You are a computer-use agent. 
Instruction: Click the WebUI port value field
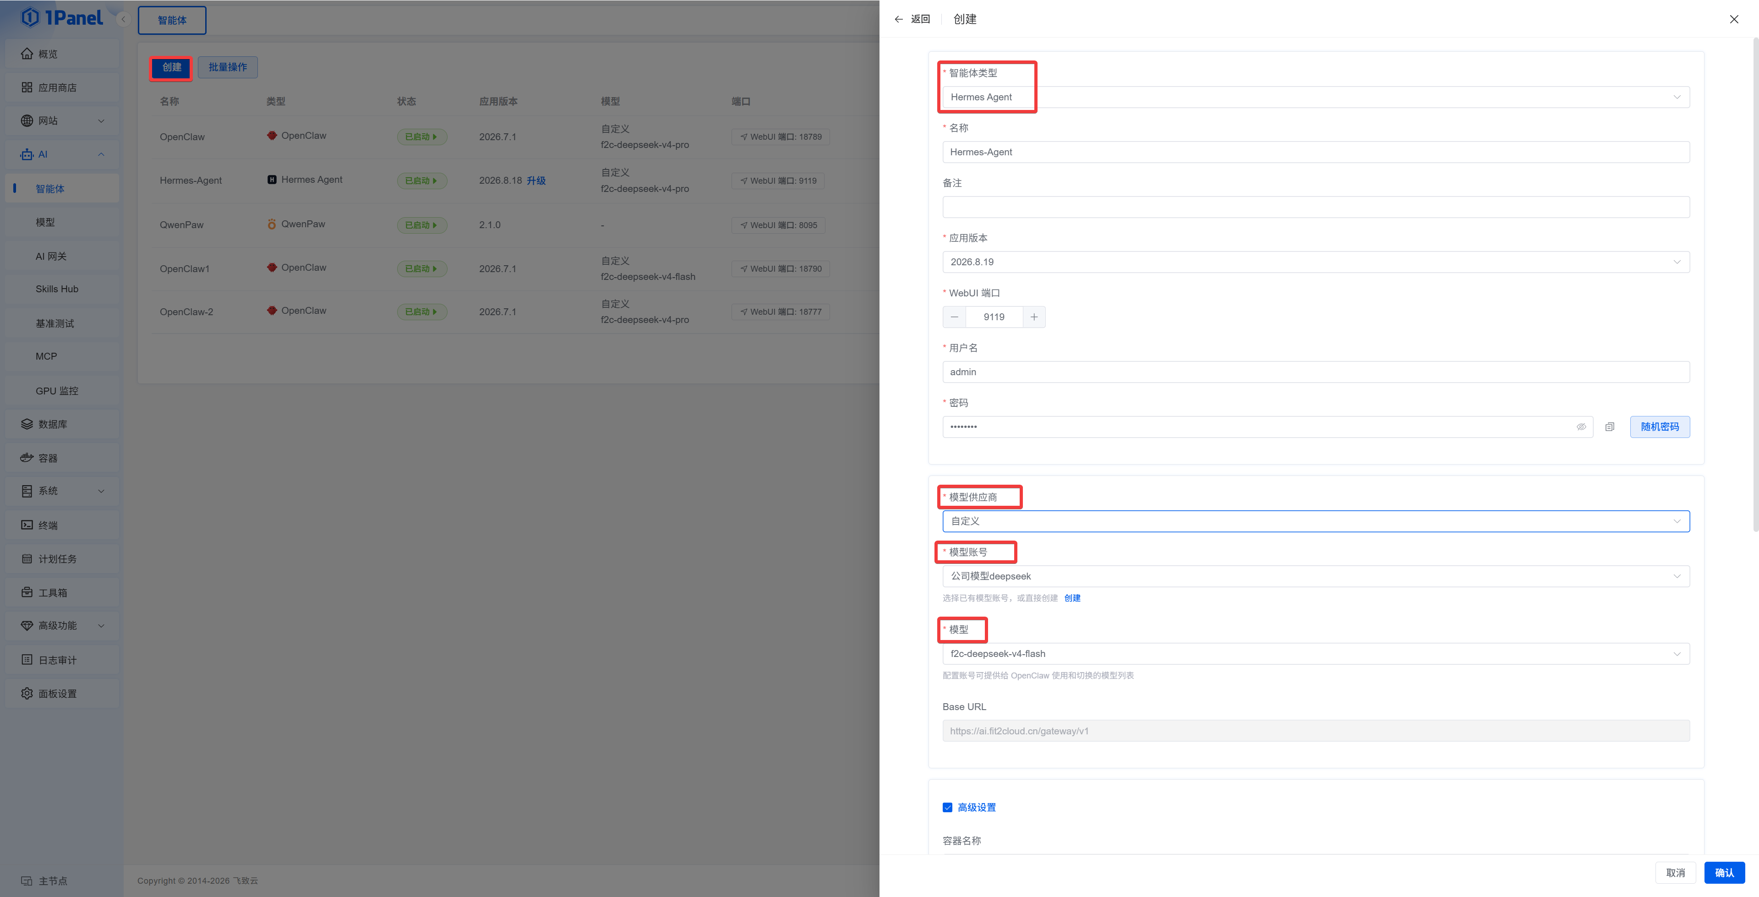click(994, 317)
